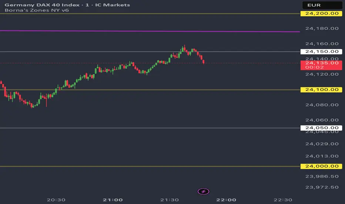Click the red 24,135.00 current price label
Image resolution: width=345 pixels, height=204 pixels.
(321, 63)
